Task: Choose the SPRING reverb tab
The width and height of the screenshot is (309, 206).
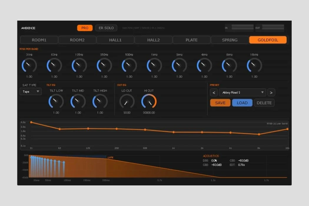Action: pos(230,40)
